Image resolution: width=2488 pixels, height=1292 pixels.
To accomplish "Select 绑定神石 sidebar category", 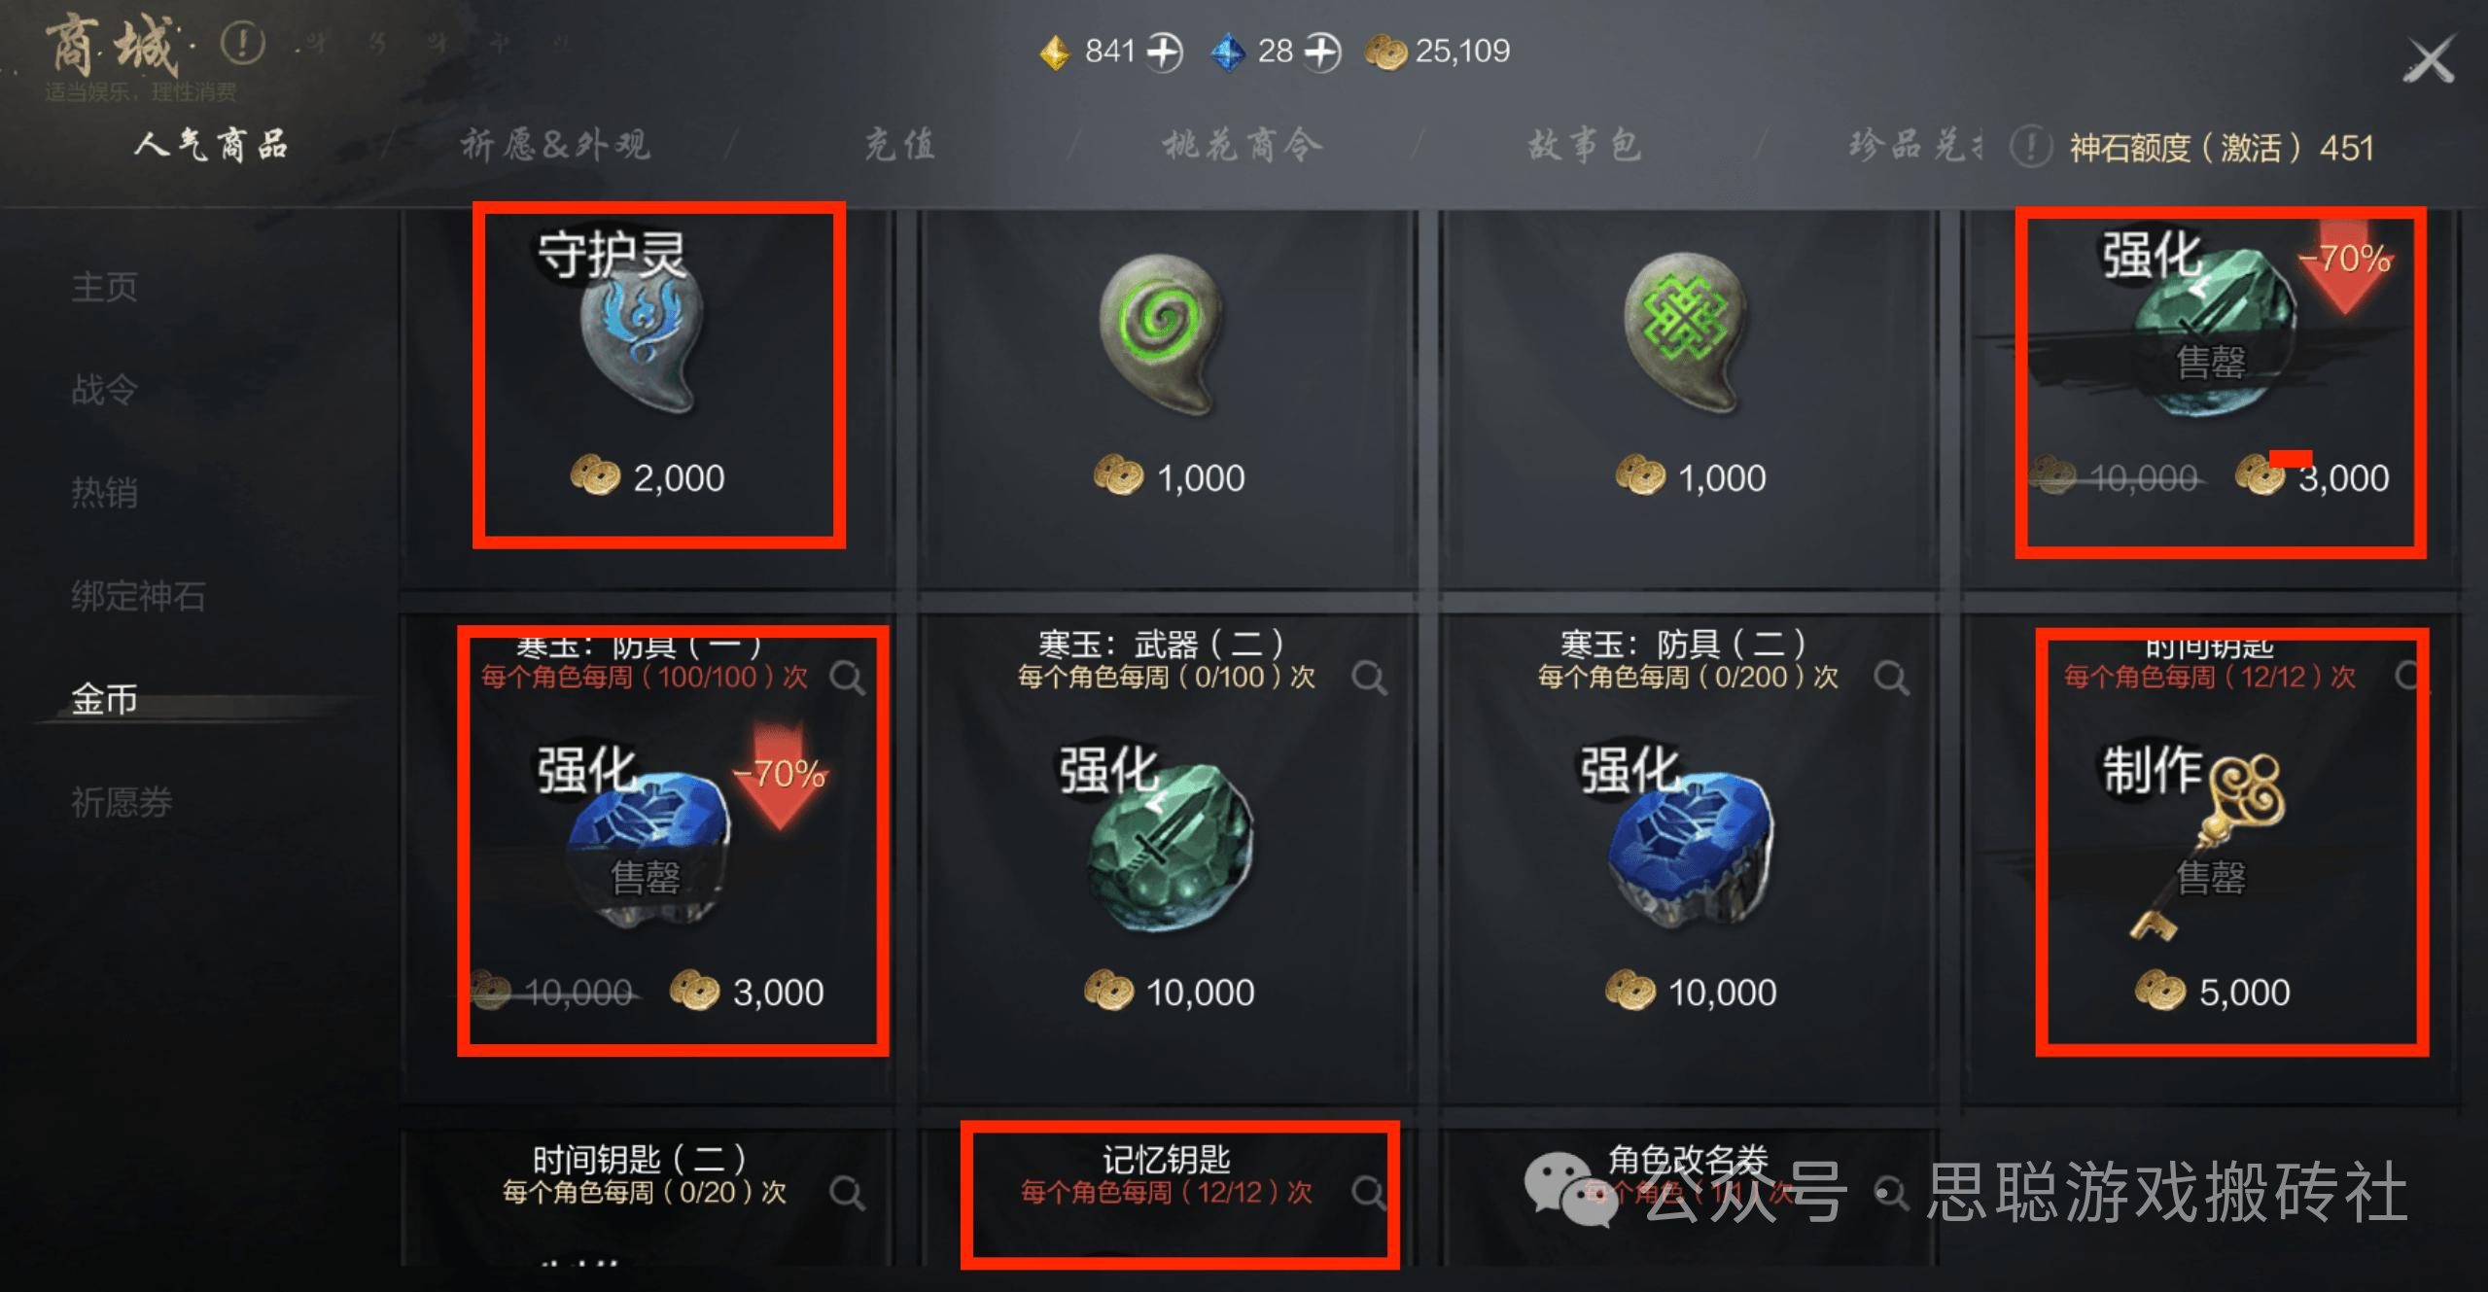I will [x=138, y=596].
